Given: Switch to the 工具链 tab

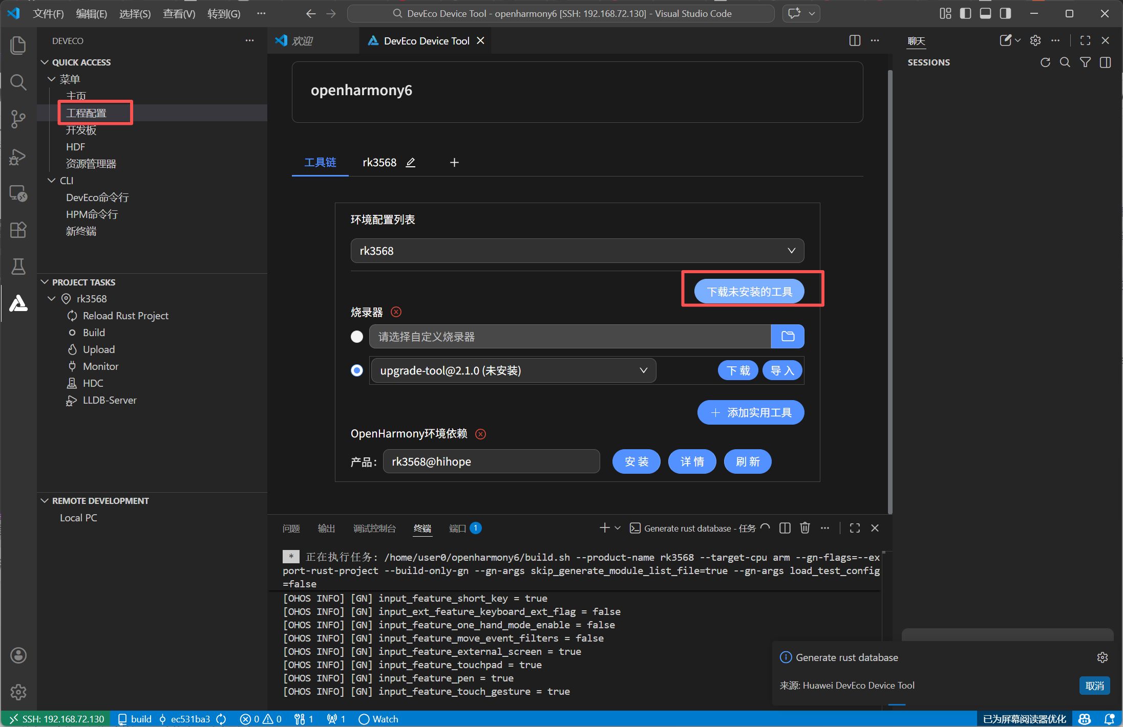Looking at the screenshot, I should click(x=320, y=163).
